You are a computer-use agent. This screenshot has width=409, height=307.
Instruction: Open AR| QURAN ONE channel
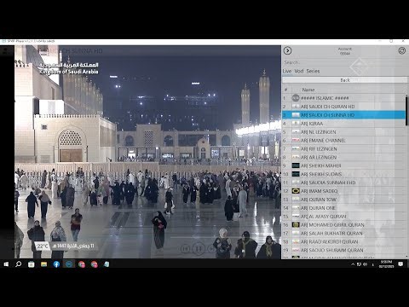343,208
